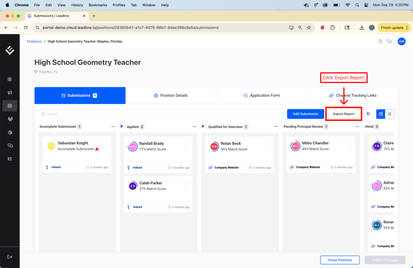Open the help question mark icon
Viewport: 413px width, 268px height.
[380, 41]
